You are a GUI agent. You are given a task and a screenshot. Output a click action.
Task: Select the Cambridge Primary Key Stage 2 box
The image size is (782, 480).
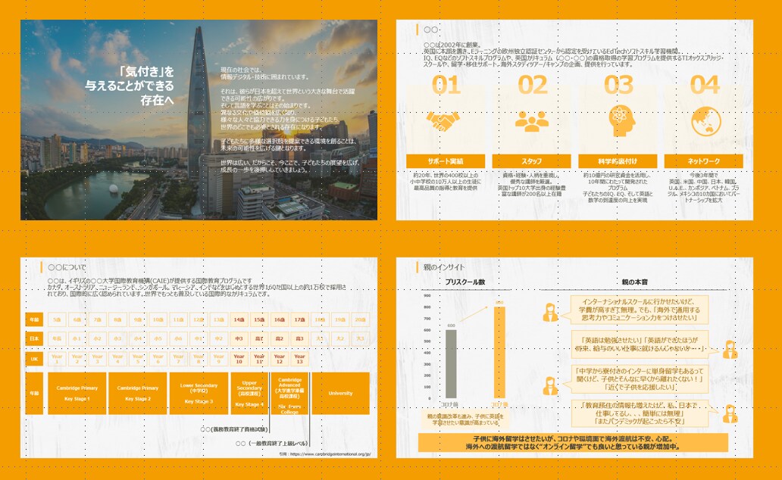(x=138, y=393)
